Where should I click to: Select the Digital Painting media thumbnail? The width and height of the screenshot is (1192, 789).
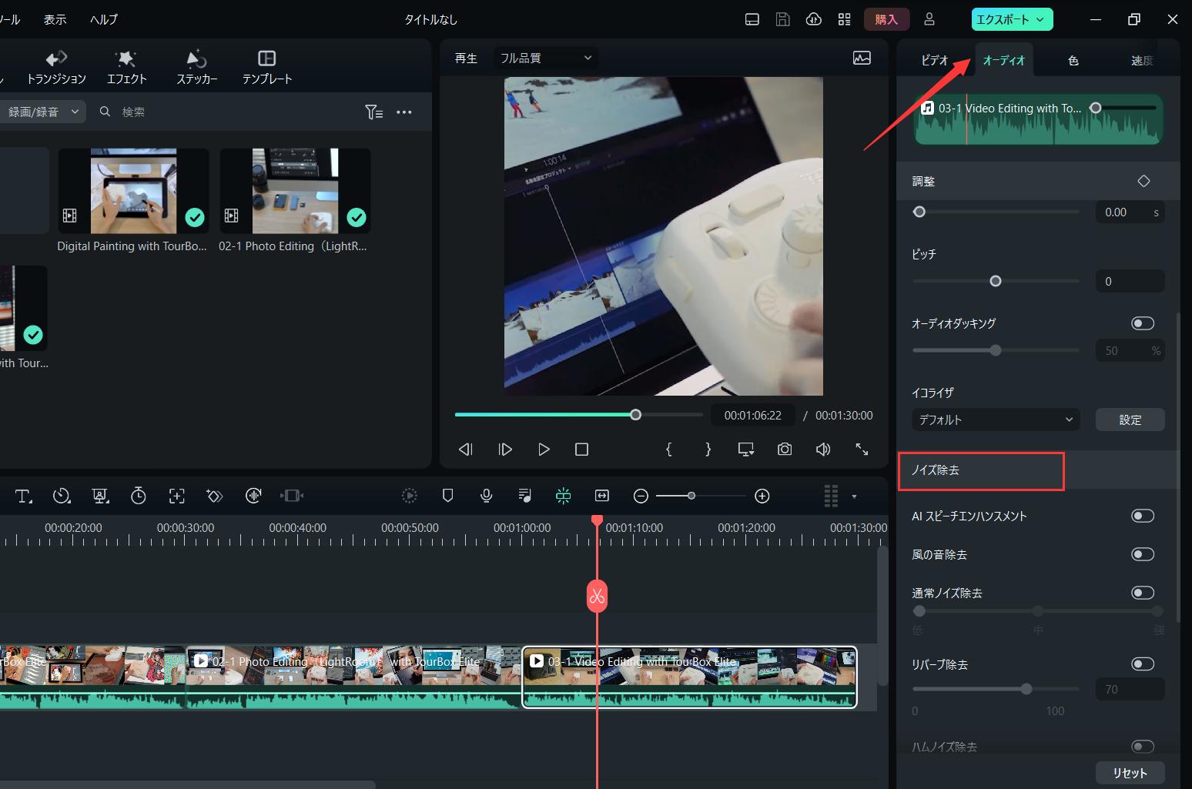coord(133,191)
